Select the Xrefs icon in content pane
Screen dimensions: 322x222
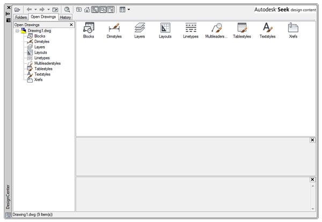point(293,30)
